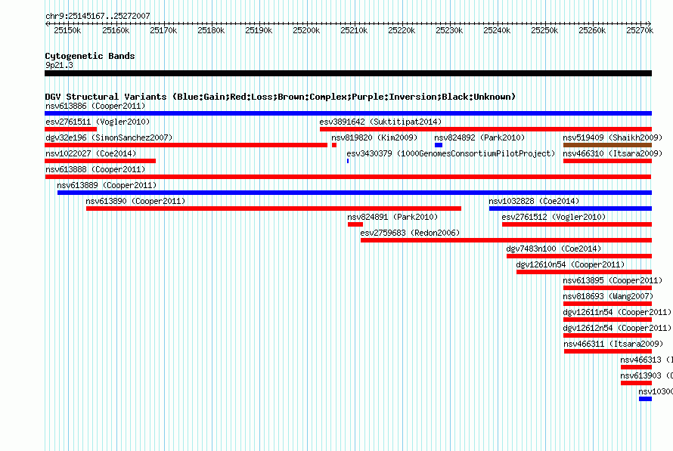Click the nsv613886 (Cooper2011) blue gain bar
This screenshot has width=673, height=451.
click(348, 113)
